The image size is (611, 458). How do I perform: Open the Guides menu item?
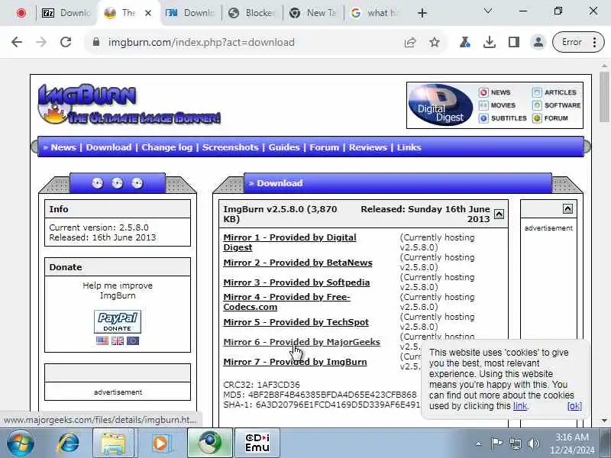284,147
